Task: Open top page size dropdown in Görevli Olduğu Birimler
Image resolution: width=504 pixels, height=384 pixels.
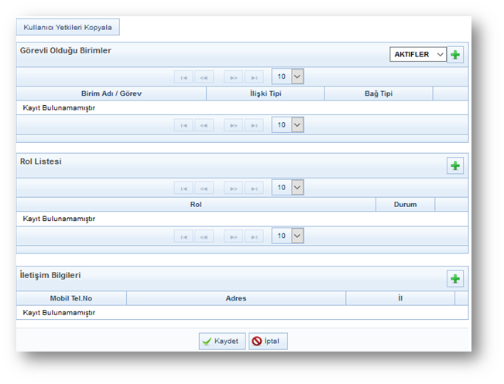Action: pos(288,76)
